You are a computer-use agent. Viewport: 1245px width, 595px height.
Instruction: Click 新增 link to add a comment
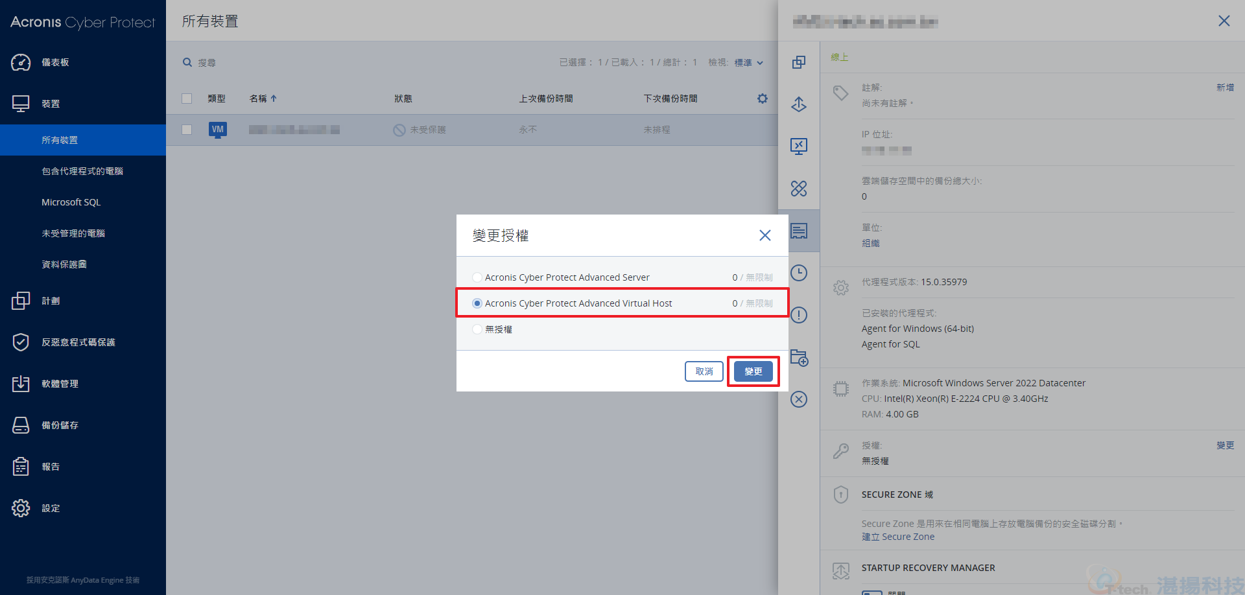coord(1225,87)
